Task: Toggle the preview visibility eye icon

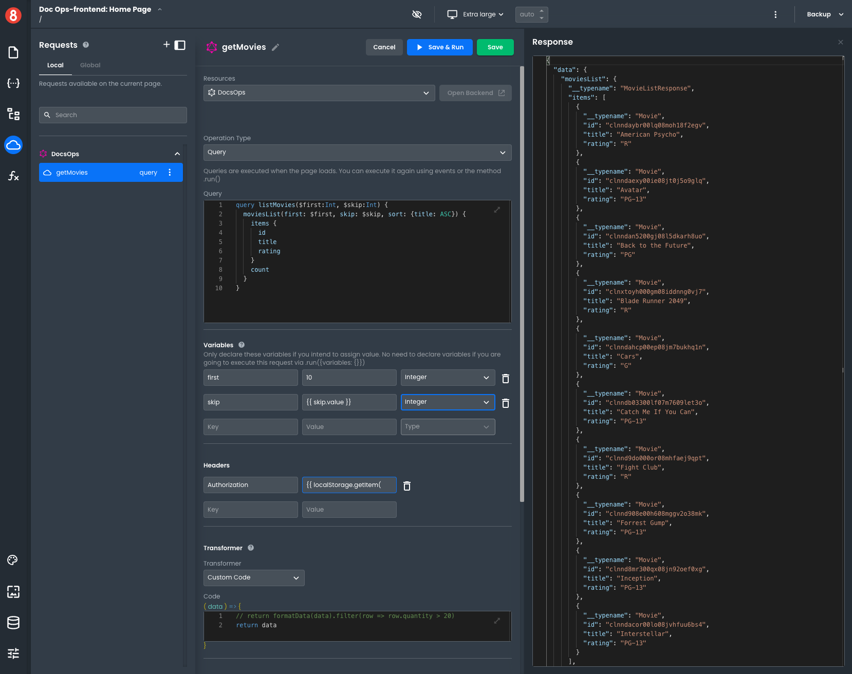Action: (417, 14)
